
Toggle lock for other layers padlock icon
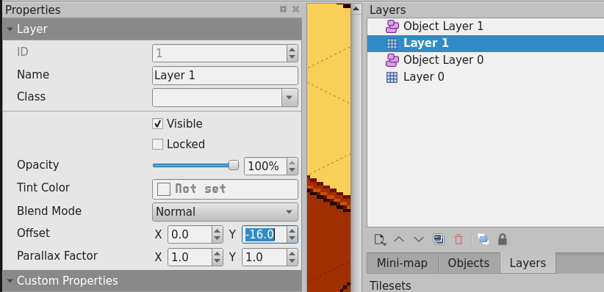point(502,239)
